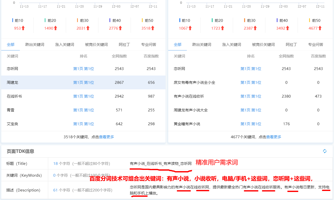This screenshot has width=334, height=200.
Task: Click red up arrow beside 1067 in right panel
Action: click(190, 28)
